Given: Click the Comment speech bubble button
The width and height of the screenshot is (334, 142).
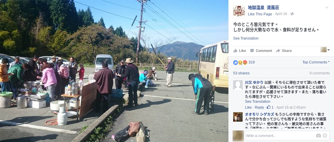Looking at the screenshot, I should pyautogui.click(x=261, y=51).
